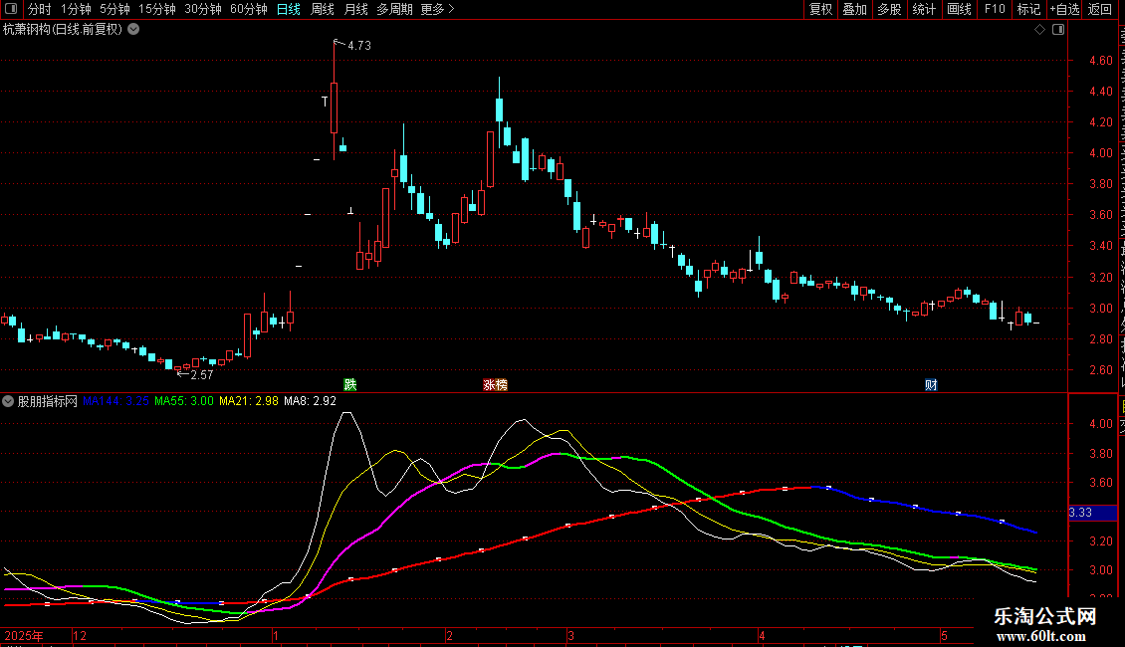The width and height of the screenshot is (1125, 647).
Task: Click the 统计 statistics button
Action: point(923,9)
